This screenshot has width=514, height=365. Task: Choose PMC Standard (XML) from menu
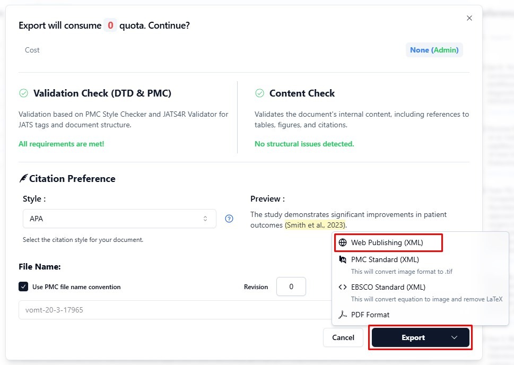point(385,260)
